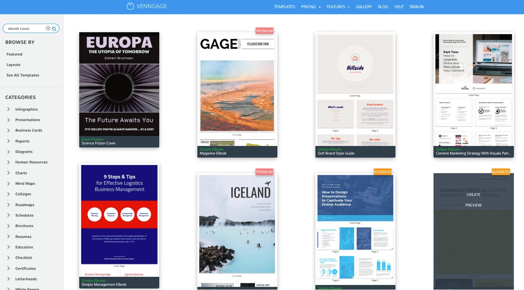Expand the Human Resources category chevron
524x290 pixels.
[x=9, y=162]
